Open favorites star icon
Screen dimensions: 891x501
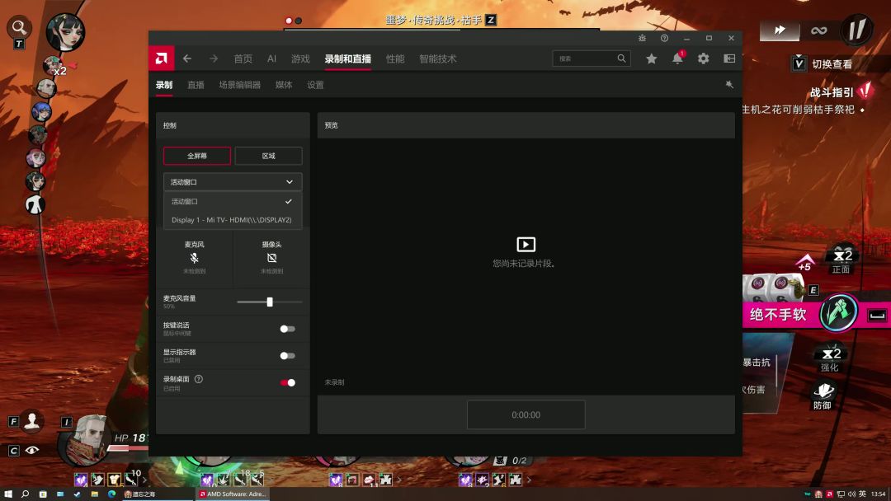pos(651,59)
